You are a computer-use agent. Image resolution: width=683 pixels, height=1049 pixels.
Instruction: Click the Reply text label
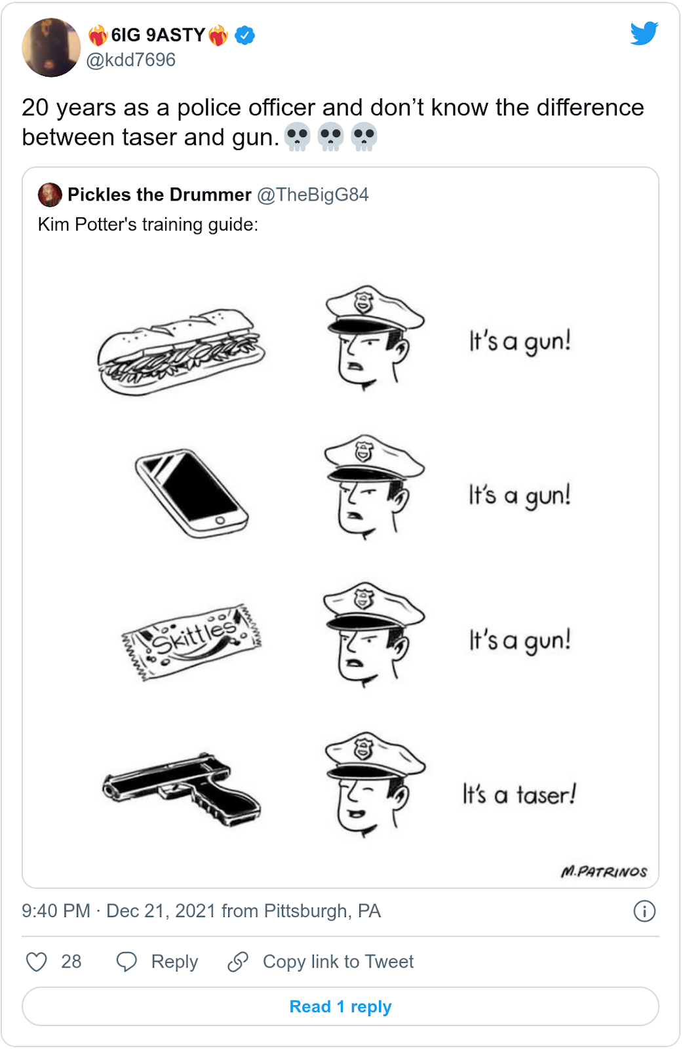174,962
